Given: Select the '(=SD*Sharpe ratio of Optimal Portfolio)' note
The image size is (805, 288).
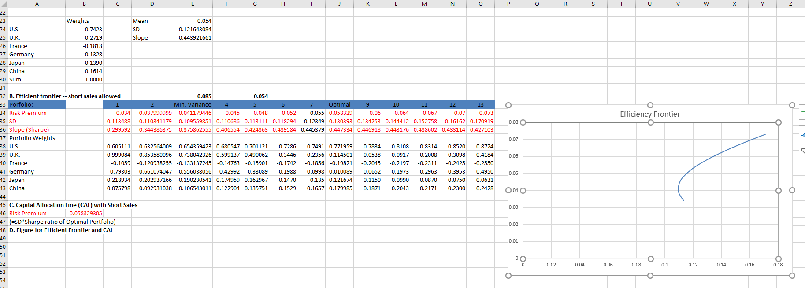Looking at the screenshot, I should (62, 222).
